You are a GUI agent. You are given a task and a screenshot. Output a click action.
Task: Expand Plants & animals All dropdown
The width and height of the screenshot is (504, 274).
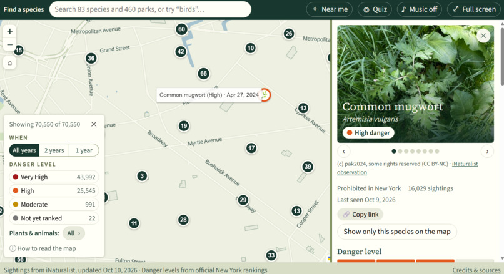pos(74,233)
